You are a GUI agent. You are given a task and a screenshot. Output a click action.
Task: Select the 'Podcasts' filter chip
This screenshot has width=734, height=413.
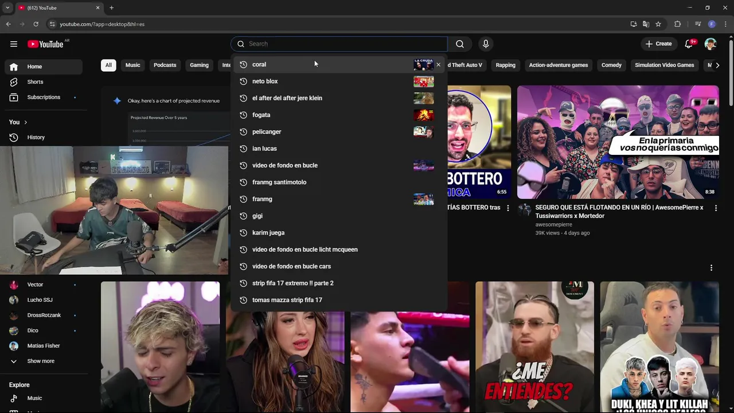click(165, 65)
